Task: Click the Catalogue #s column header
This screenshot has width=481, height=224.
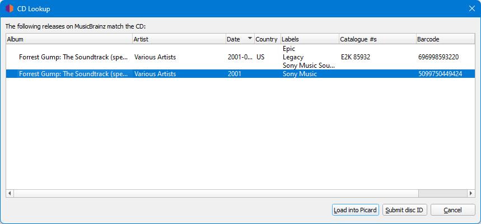Action: [x=377, y=39]
